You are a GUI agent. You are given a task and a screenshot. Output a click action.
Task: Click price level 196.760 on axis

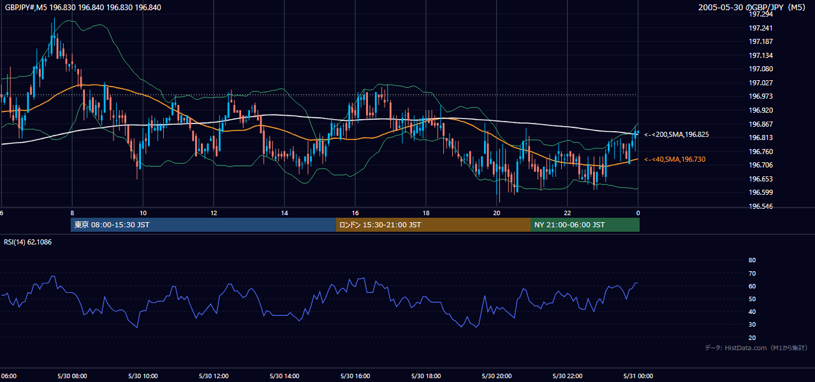pos(761,152)
